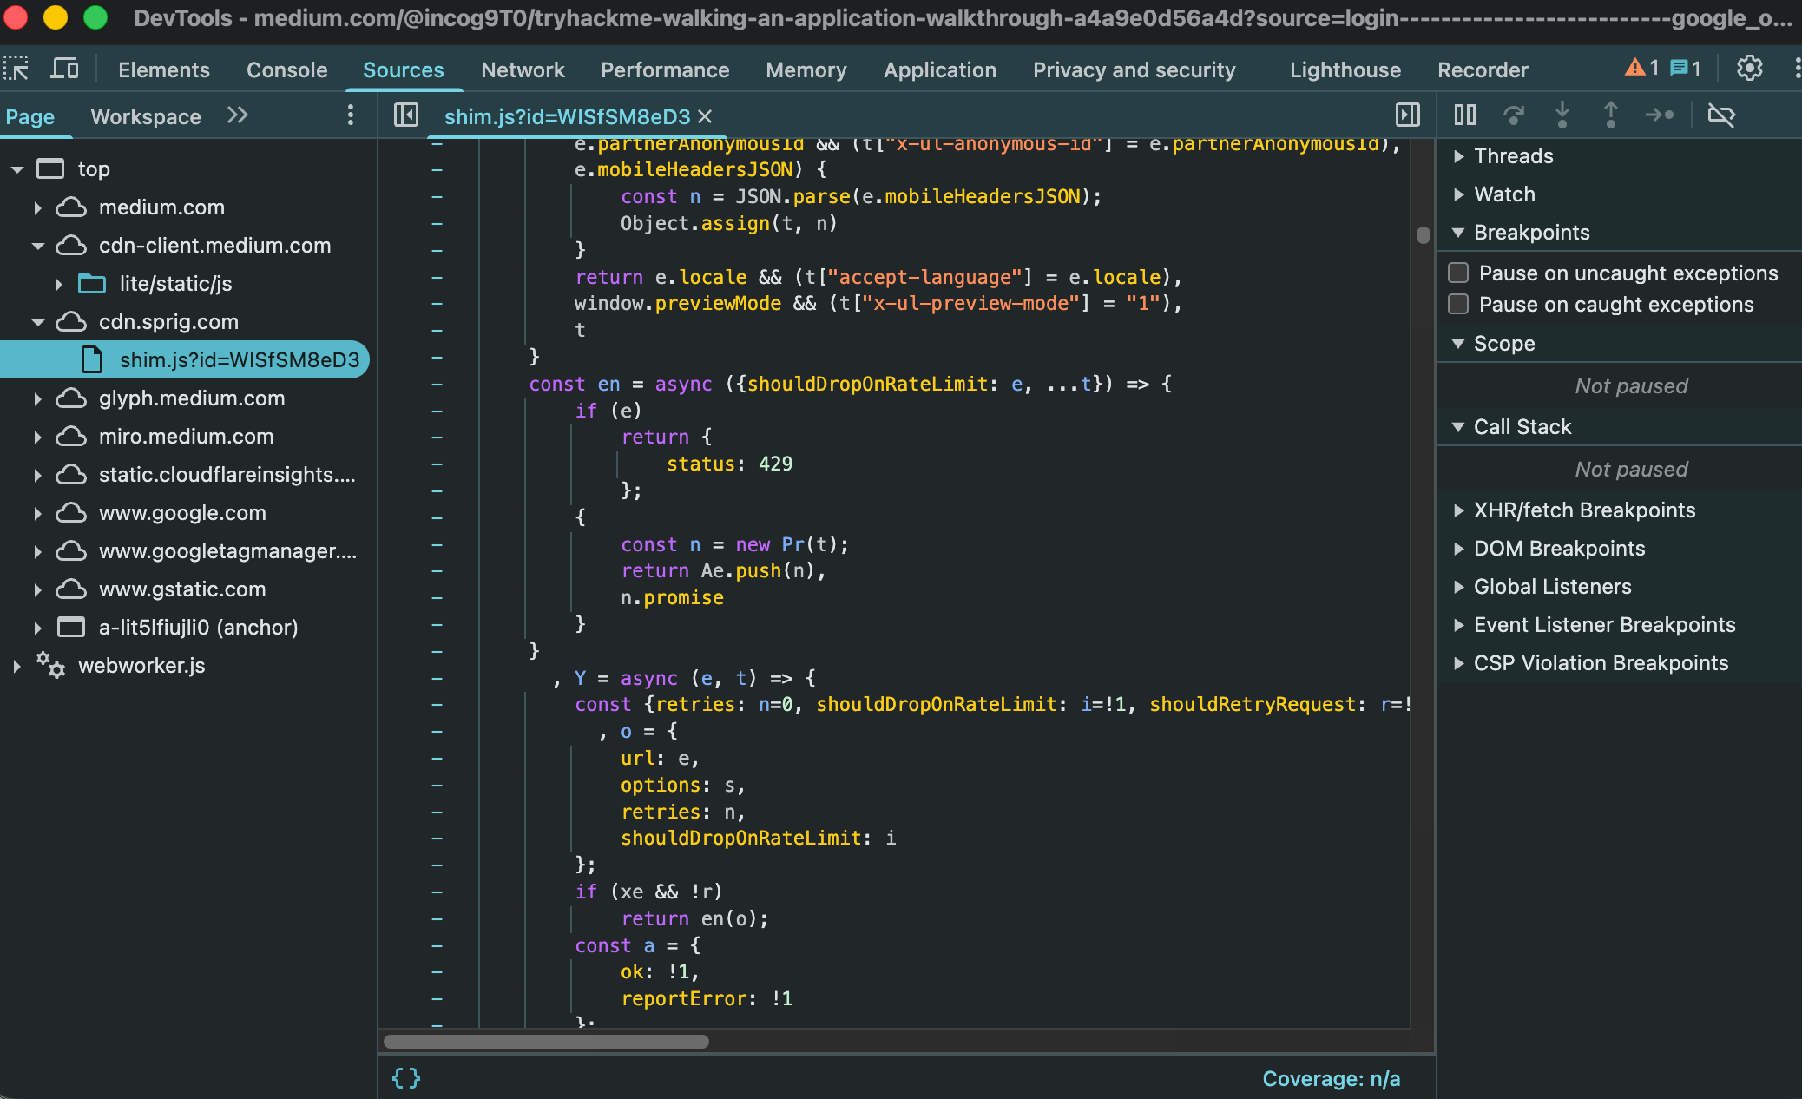Expand the medium.com tree node

coord(37,207)
